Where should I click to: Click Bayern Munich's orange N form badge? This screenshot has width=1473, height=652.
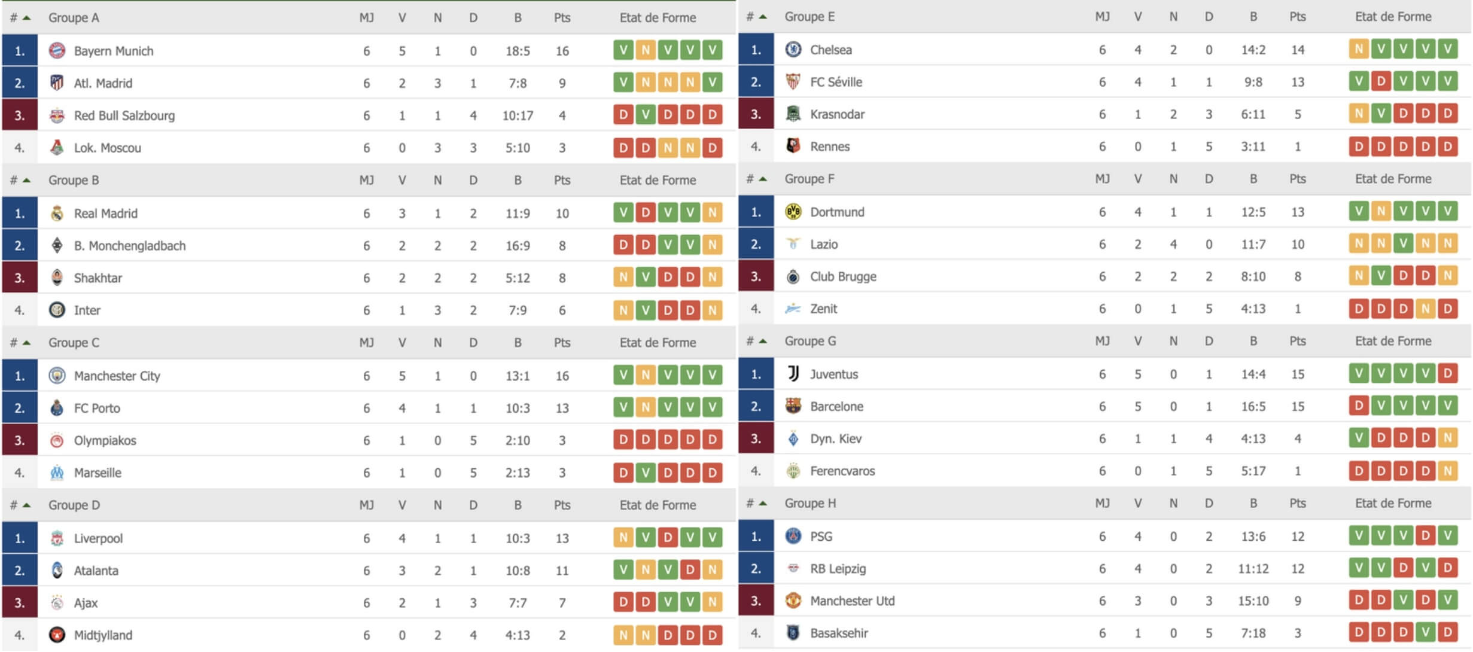pyautogui.click(x=646, y=50)
